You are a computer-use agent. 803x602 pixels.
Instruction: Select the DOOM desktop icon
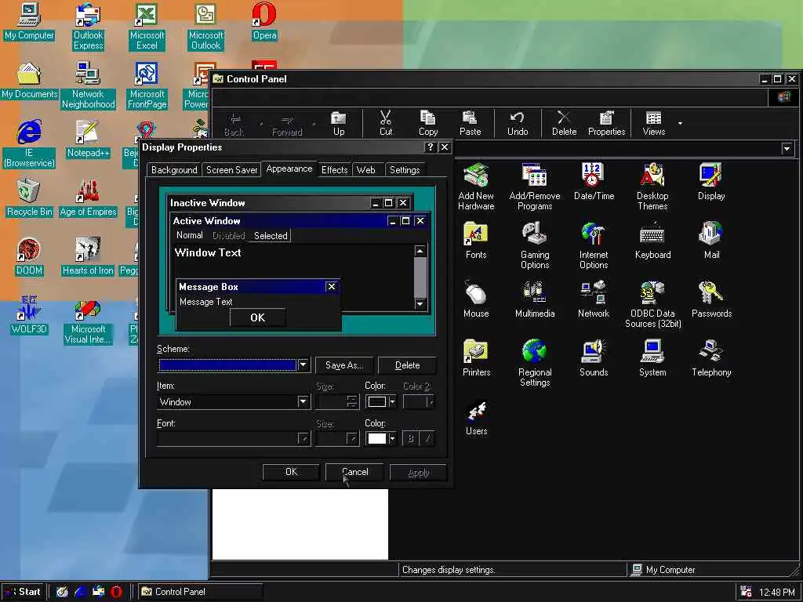coord(29,257)
